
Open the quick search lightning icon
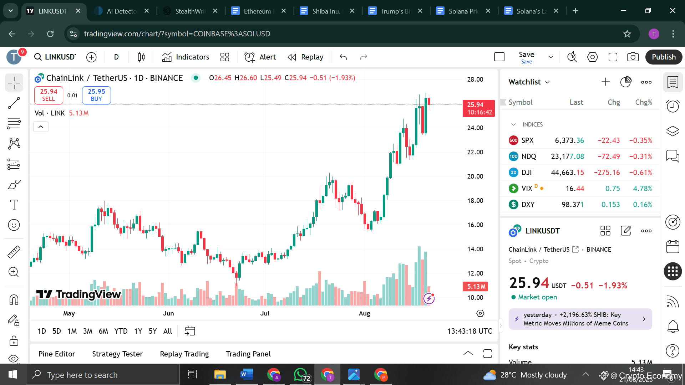coord(572,57)
